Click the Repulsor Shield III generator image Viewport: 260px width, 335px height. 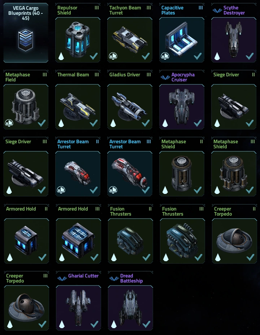[78, 39]
